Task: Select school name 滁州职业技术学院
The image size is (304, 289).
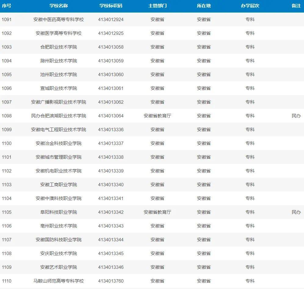Action: (59, 61)
